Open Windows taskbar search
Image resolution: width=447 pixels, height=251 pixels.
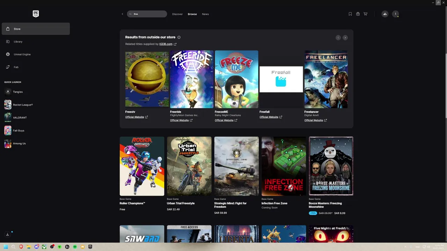pyautogui.click(x=13, y=247)
